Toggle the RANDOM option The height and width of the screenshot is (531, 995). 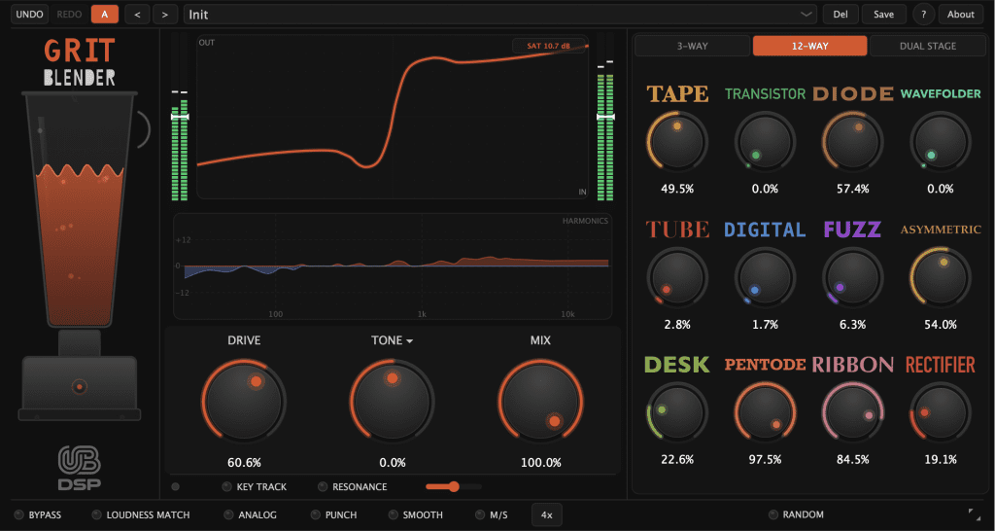click(x=797, y=514)
